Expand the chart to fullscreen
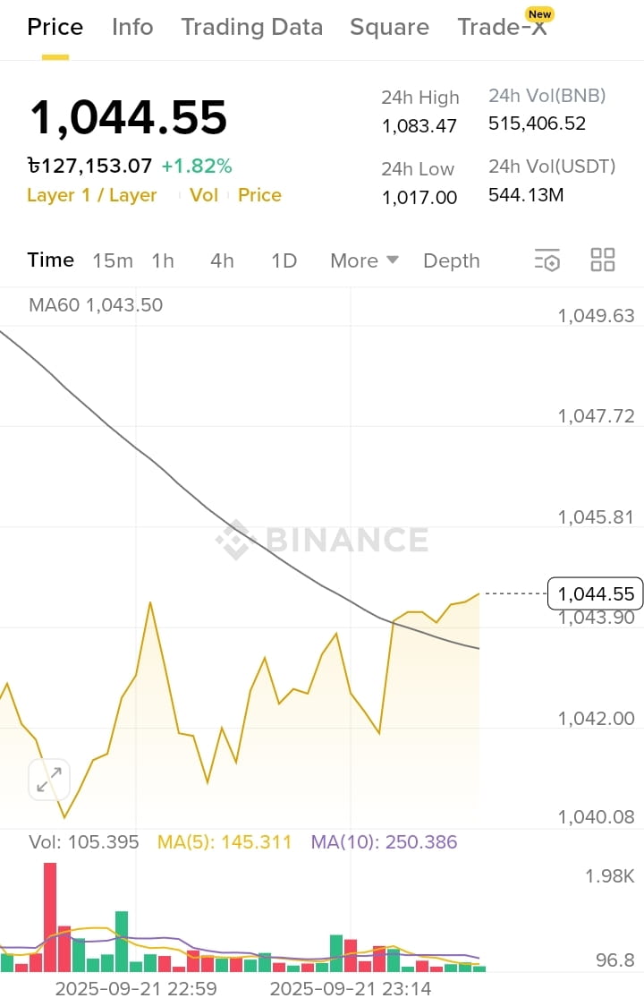644x998 pixels. [49, 779]
